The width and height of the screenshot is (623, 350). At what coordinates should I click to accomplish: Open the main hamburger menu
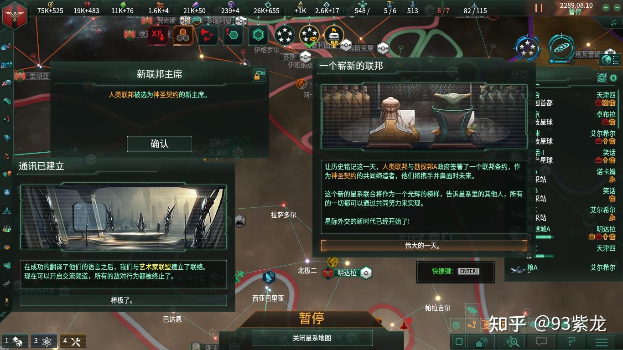[602, 341]
